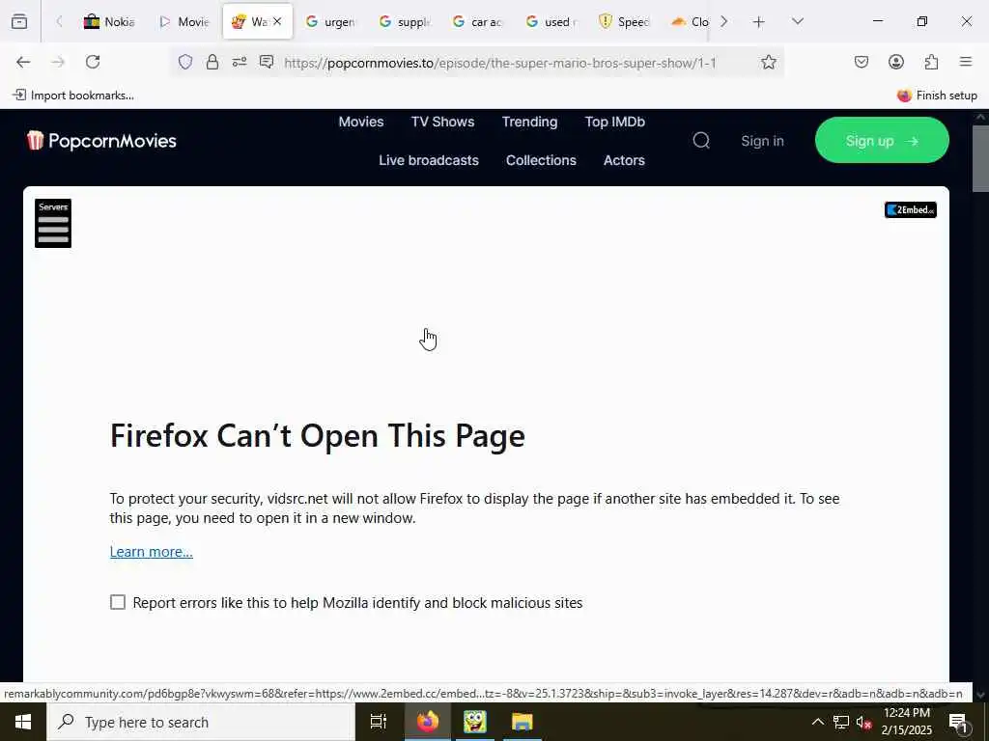Open the Actors page
This screenshot has height=741, width=989.
pos(625,160)
